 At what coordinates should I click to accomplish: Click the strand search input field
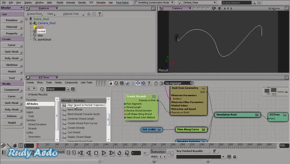click(x=55, y=89)
